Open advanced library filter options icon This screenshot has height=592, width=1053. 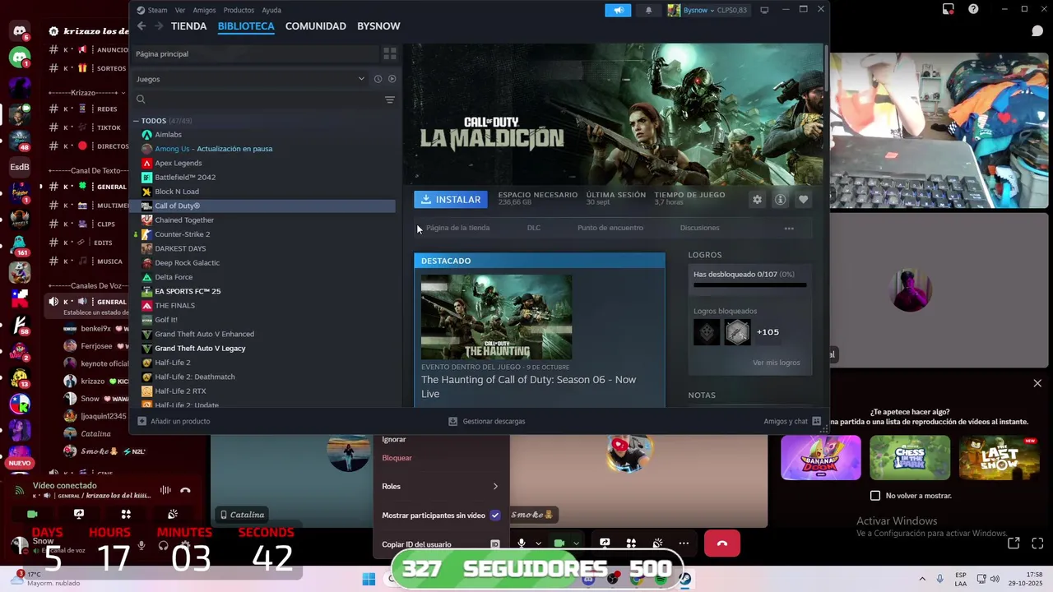pos(390,99)
